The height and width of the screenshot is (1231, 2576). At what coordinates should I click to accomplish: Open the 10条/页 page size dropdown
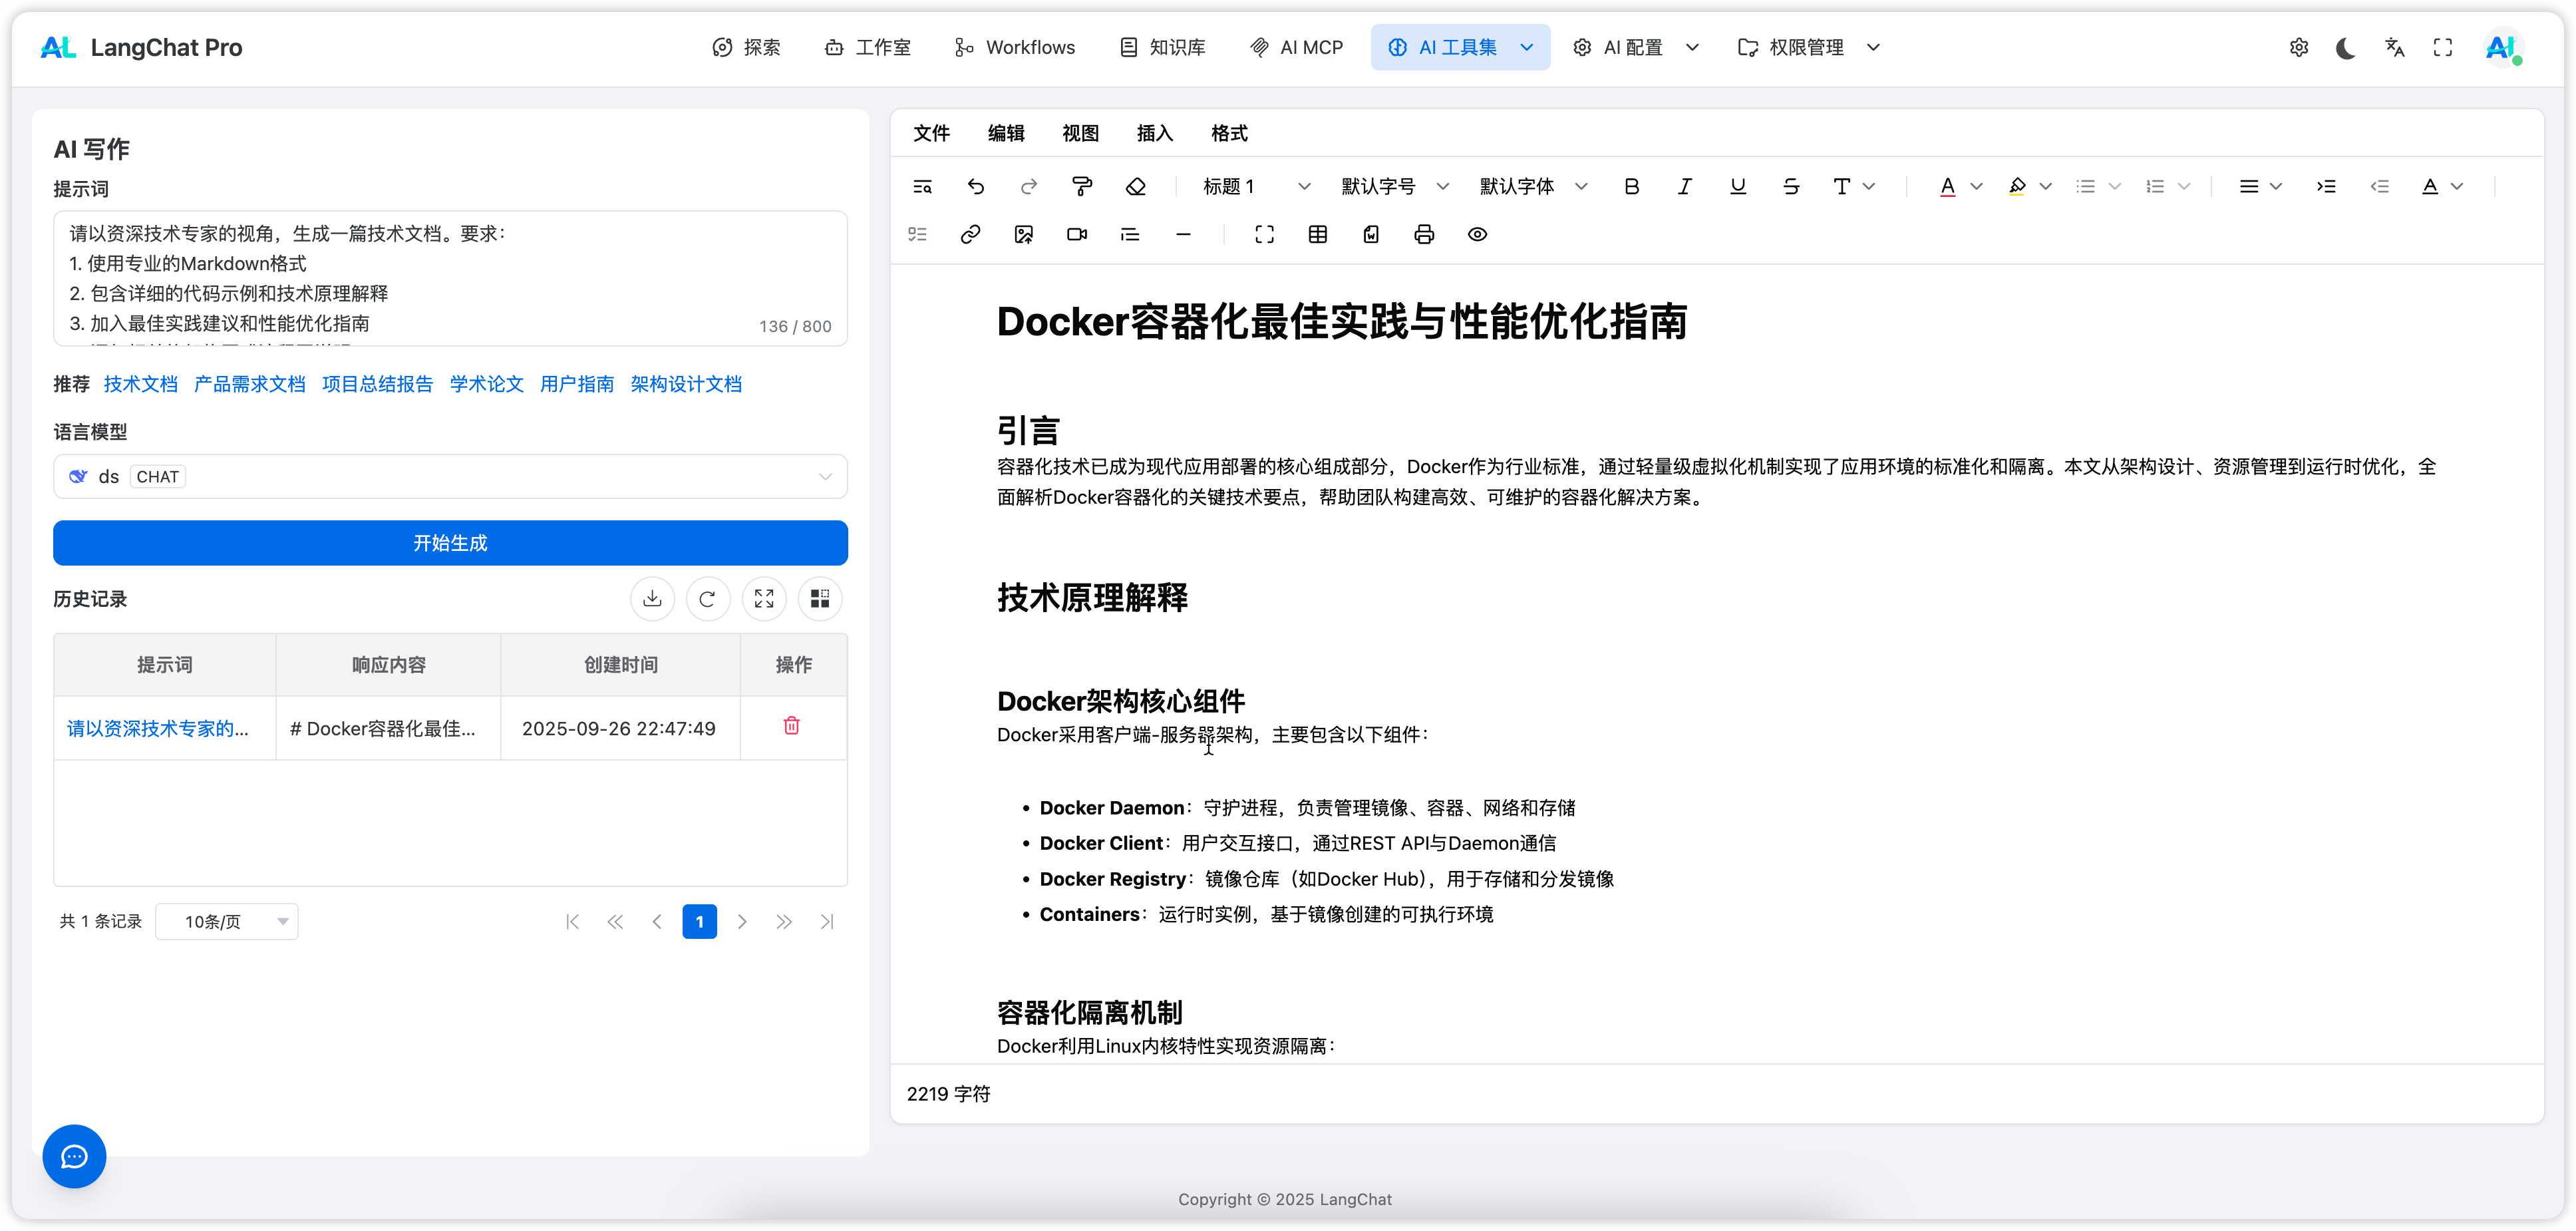point(227,921)
